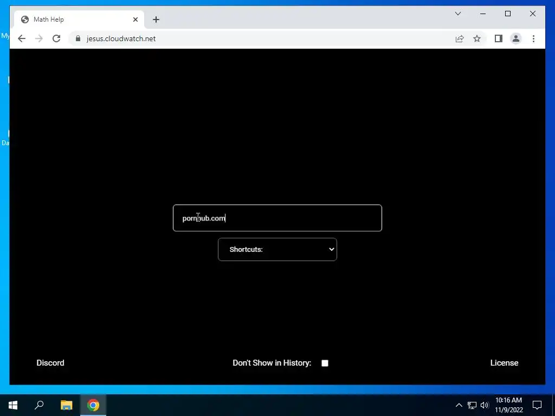Select the Math Help tab
Screen dimensions: 555x416
[x=79, y=19]
